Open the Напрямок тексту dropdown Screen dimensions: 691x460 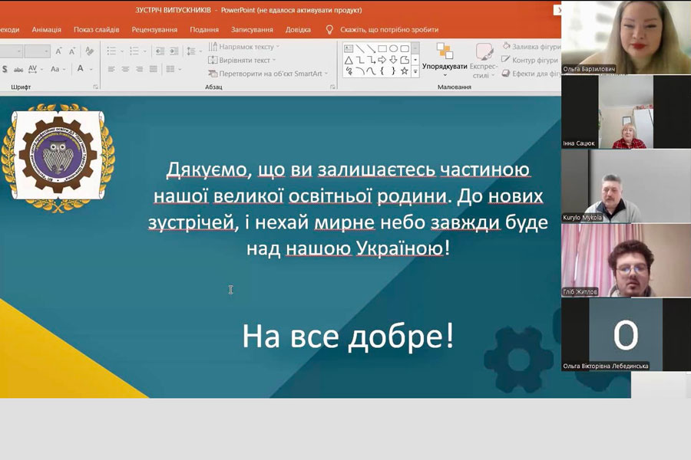click(x=243, y=47)
